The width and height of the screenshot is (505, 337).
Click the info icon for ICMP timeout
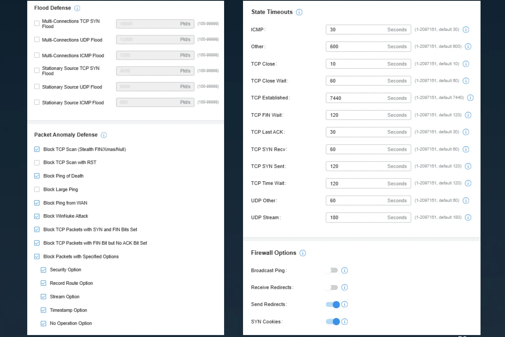[x=466, y=30]
